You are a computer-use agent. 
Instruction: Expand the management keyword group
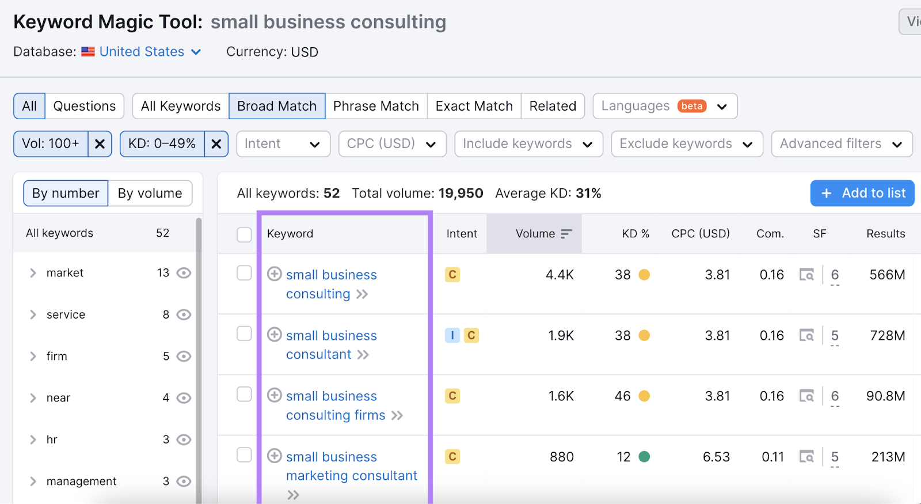pos(33,482)
